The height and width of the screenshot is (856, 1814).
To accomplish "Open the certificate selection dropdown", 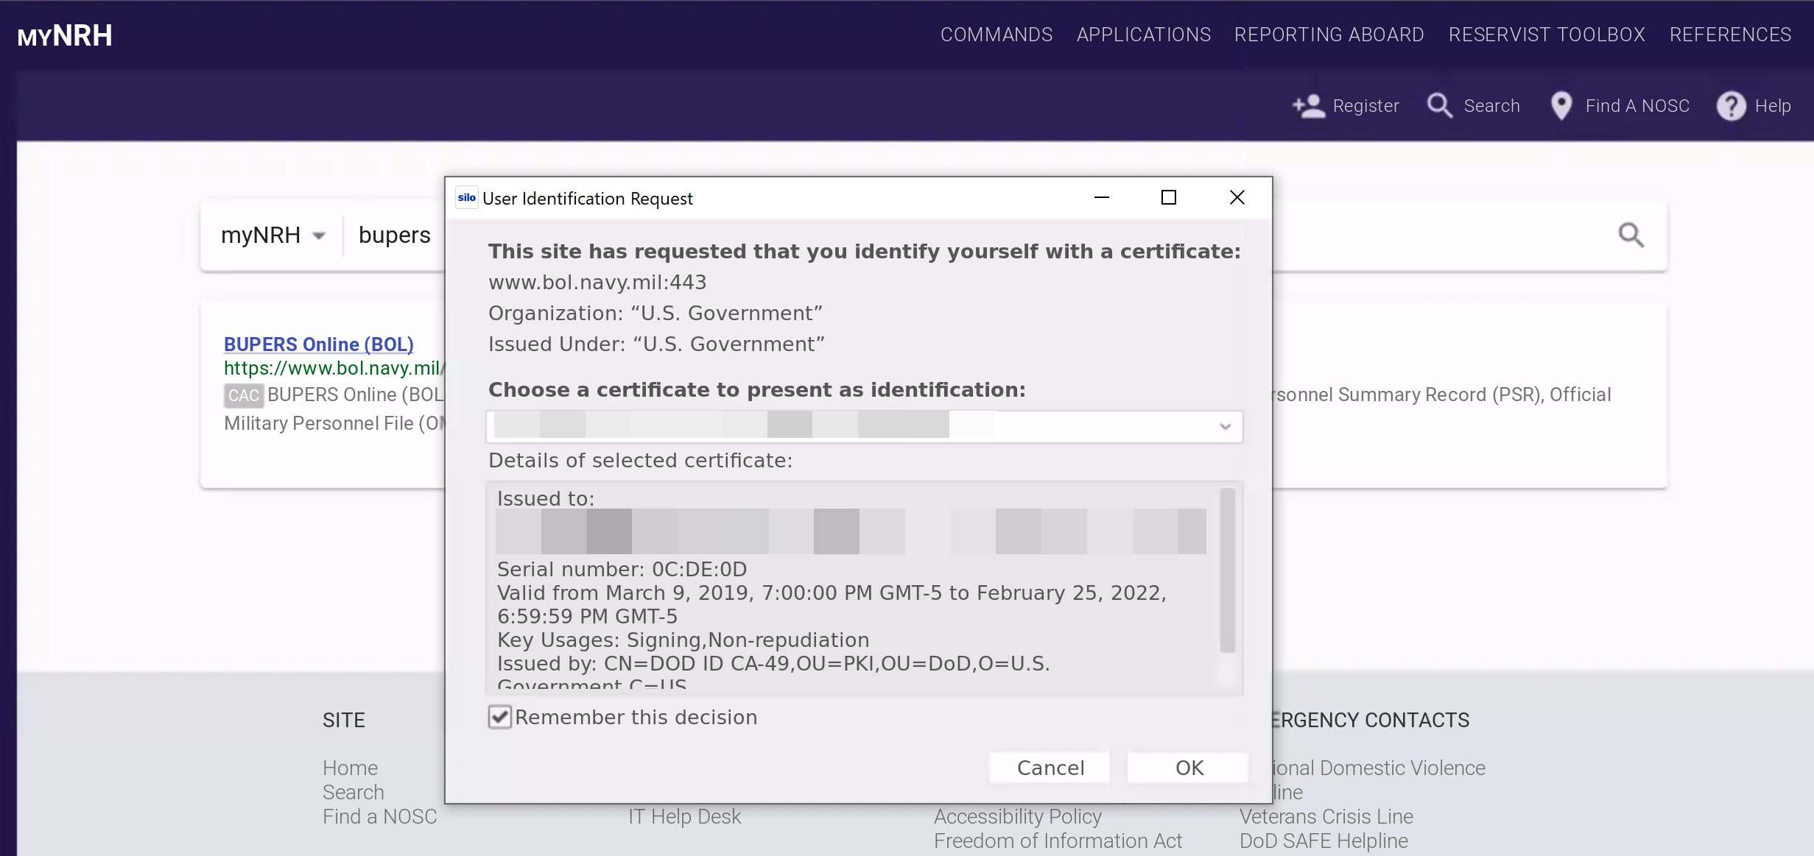I will click(865, 427).
